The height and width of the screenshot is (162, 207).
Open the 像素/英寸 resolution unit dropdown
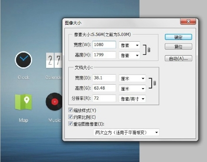click(x=132, y=99)
